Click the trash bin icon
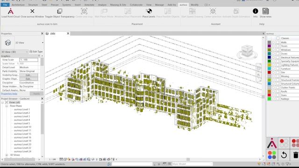Image resolution: width=299 pixels, height=168 pixels. [x=296, y=155]
